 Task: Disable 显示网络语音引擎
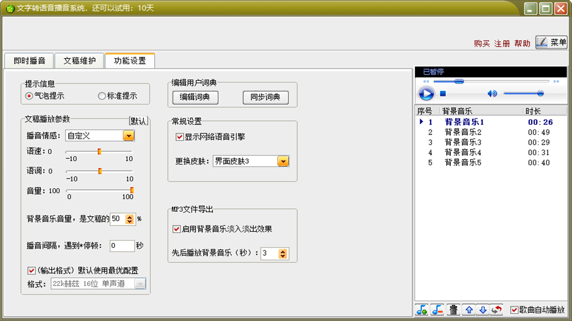coord(179,137)
